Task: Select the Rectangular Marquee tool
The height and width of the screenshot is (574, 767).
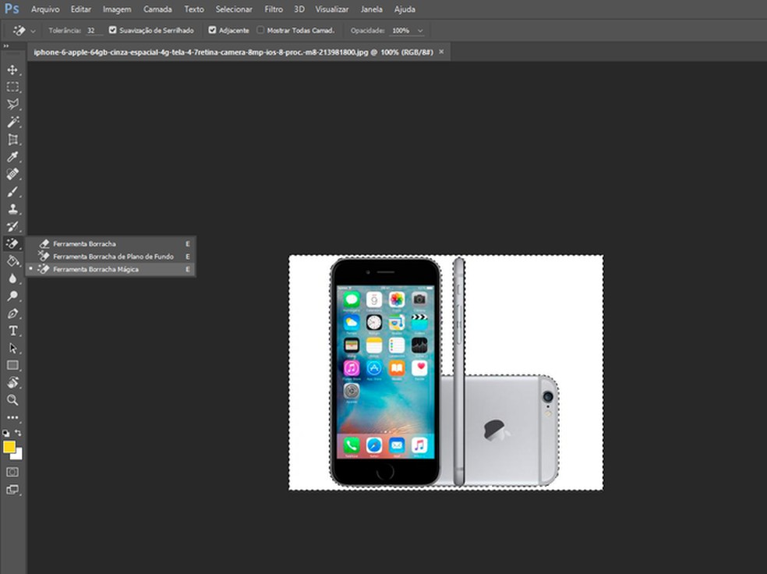Action: pos(12,87)
